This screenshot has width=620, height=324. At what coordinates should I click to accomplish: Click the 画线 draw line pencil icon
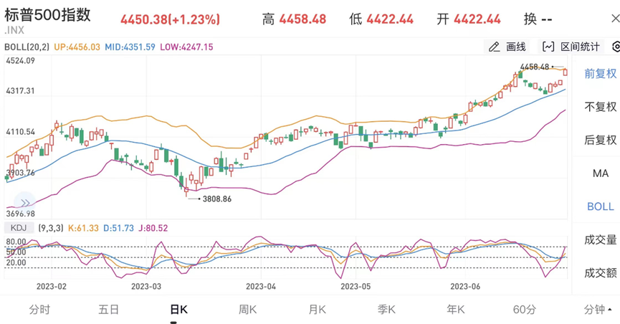coord(494,47)
